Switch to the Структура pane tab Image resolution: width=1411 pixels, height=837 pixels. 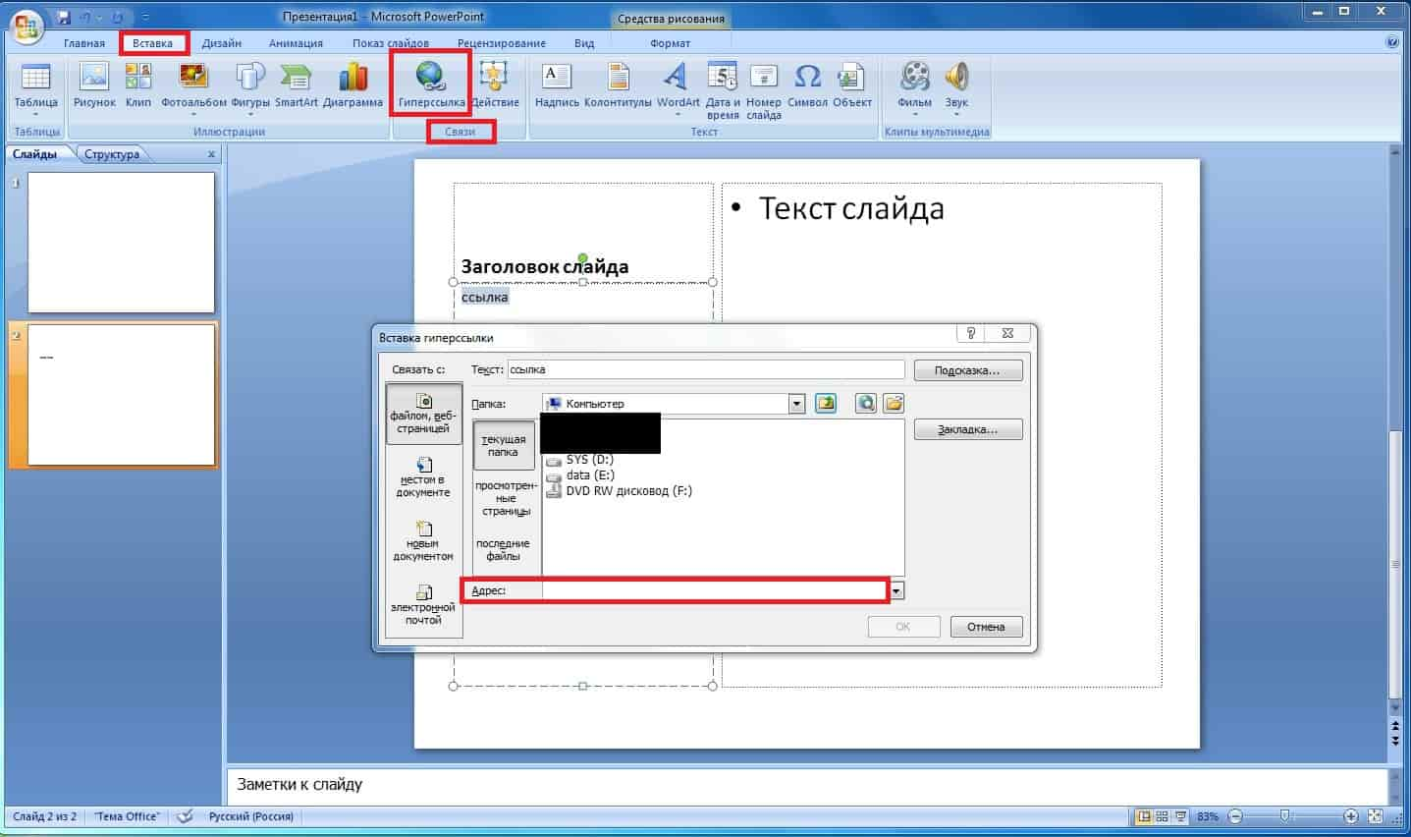[112, 154]
